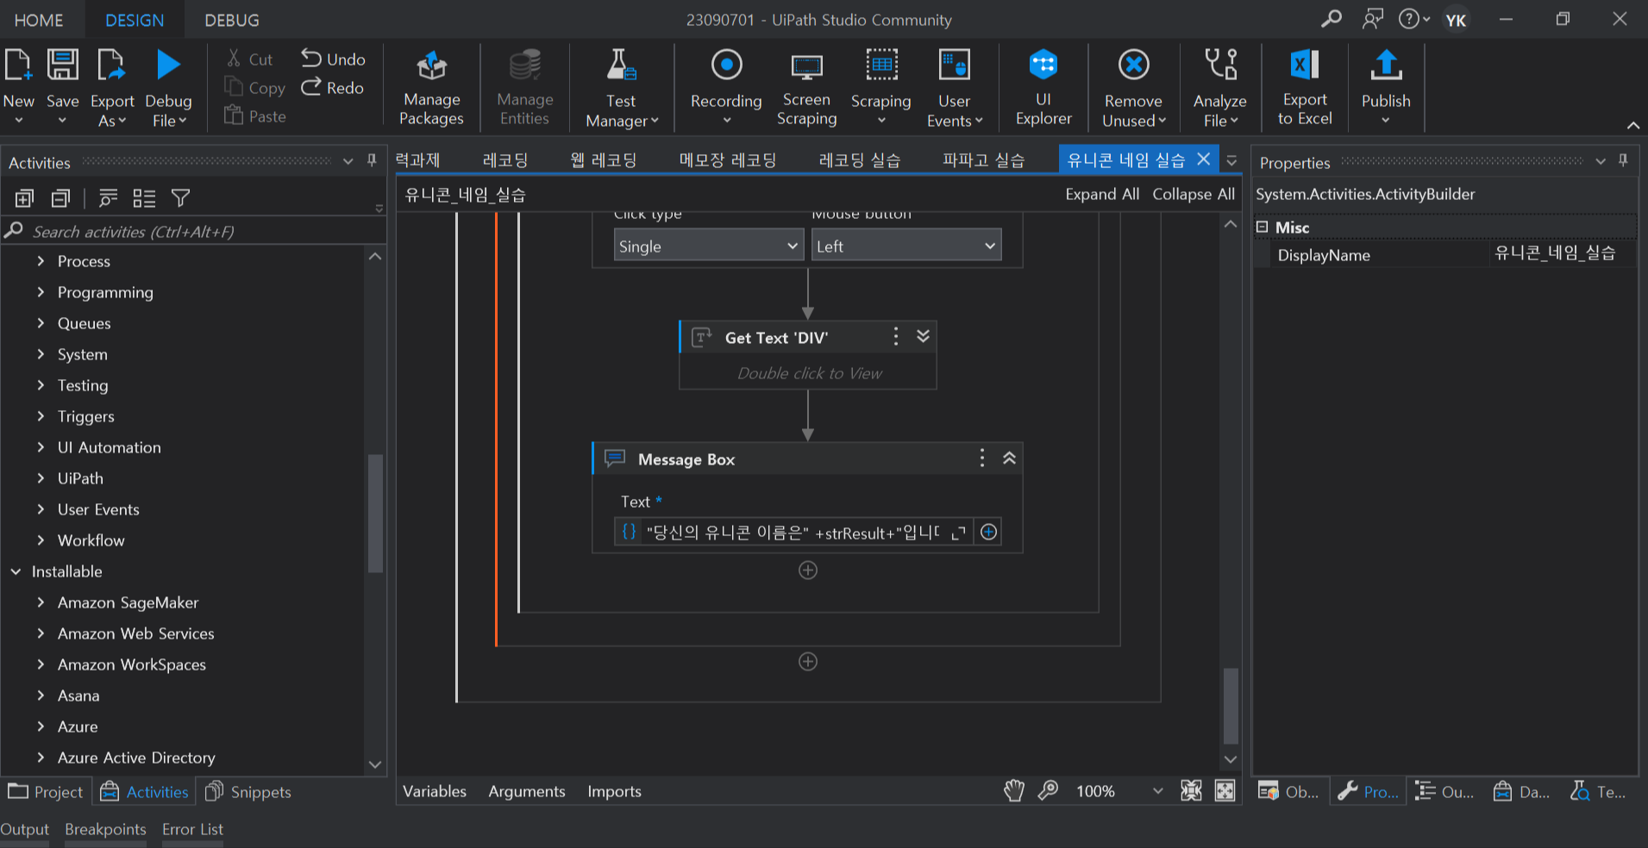The height and width of the screenshot is (848, 1648).
Task: Collapse the Misc property category
Action: (x=1263, y=227)
